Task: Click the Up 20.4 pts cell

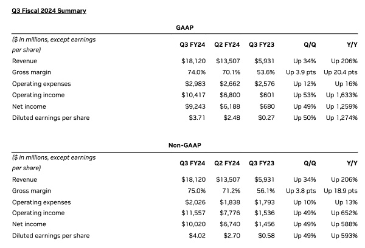Action: coord(339,72)
